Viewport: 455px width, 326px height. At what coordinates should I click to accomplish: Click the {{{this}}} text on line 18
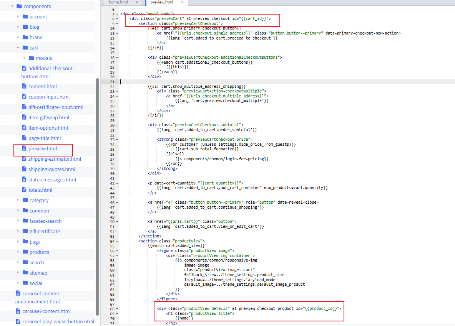pos(177,67)
